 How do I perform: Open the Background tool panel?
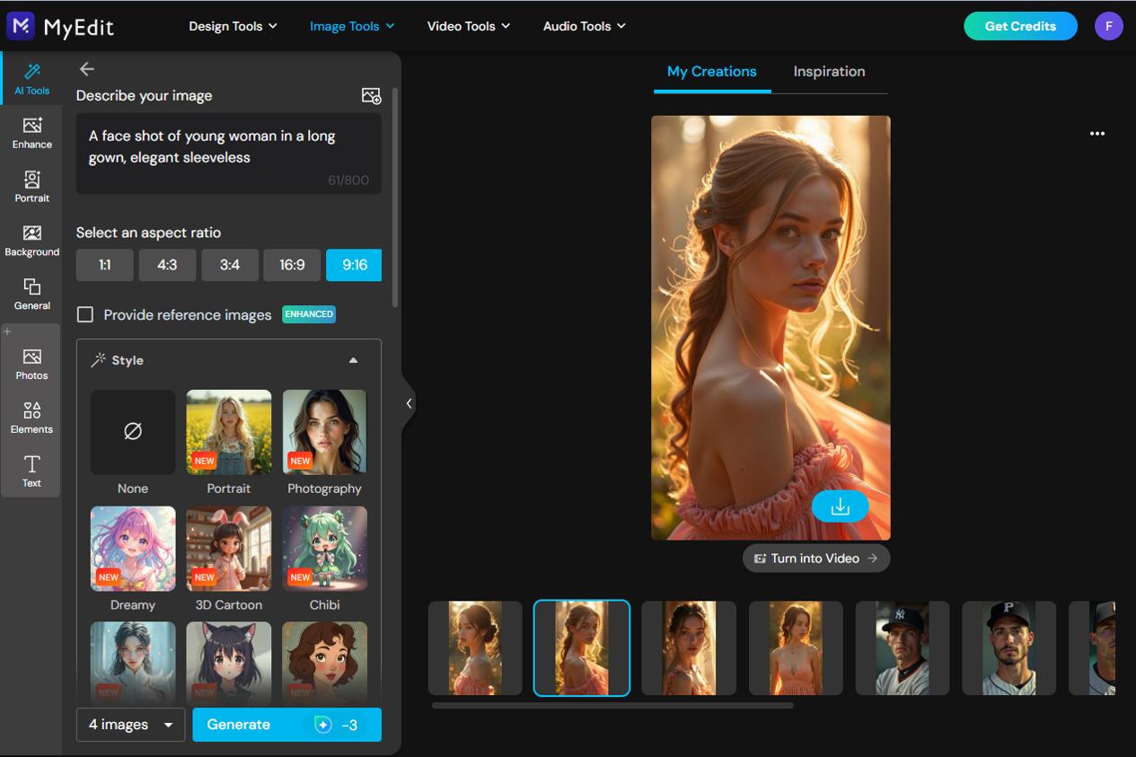tap(31, 239)
